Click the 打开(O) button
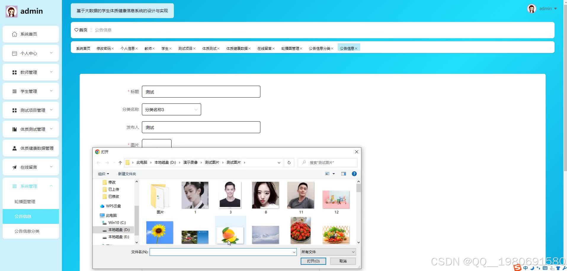This screenshot has width=567, height=271. click(313, 261)
